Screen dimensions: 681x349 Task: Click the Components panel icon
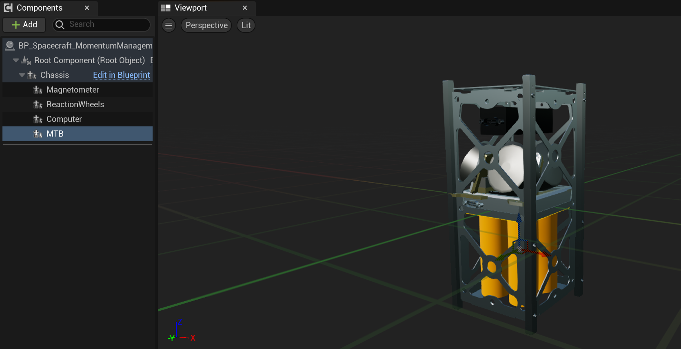[x=8, y=8]
